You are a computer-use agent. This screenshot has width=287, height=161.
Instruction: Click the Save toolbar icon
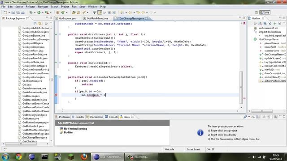coord(13,13)
